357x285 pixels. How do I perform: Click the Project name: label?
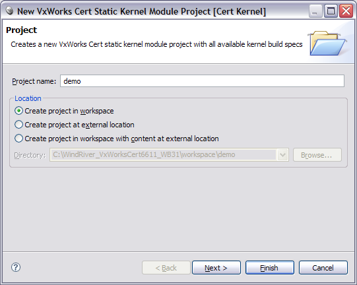(34, 81)
